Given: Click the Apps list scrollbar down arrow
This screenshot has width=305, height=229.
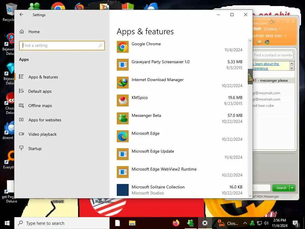Looking at the screenshot, I should [x=250, y=196].
